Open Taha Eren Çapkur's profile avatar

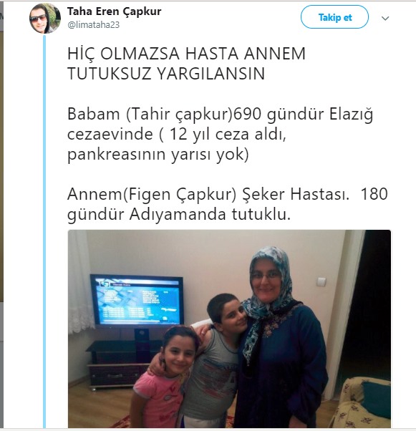tap(45, 19)
